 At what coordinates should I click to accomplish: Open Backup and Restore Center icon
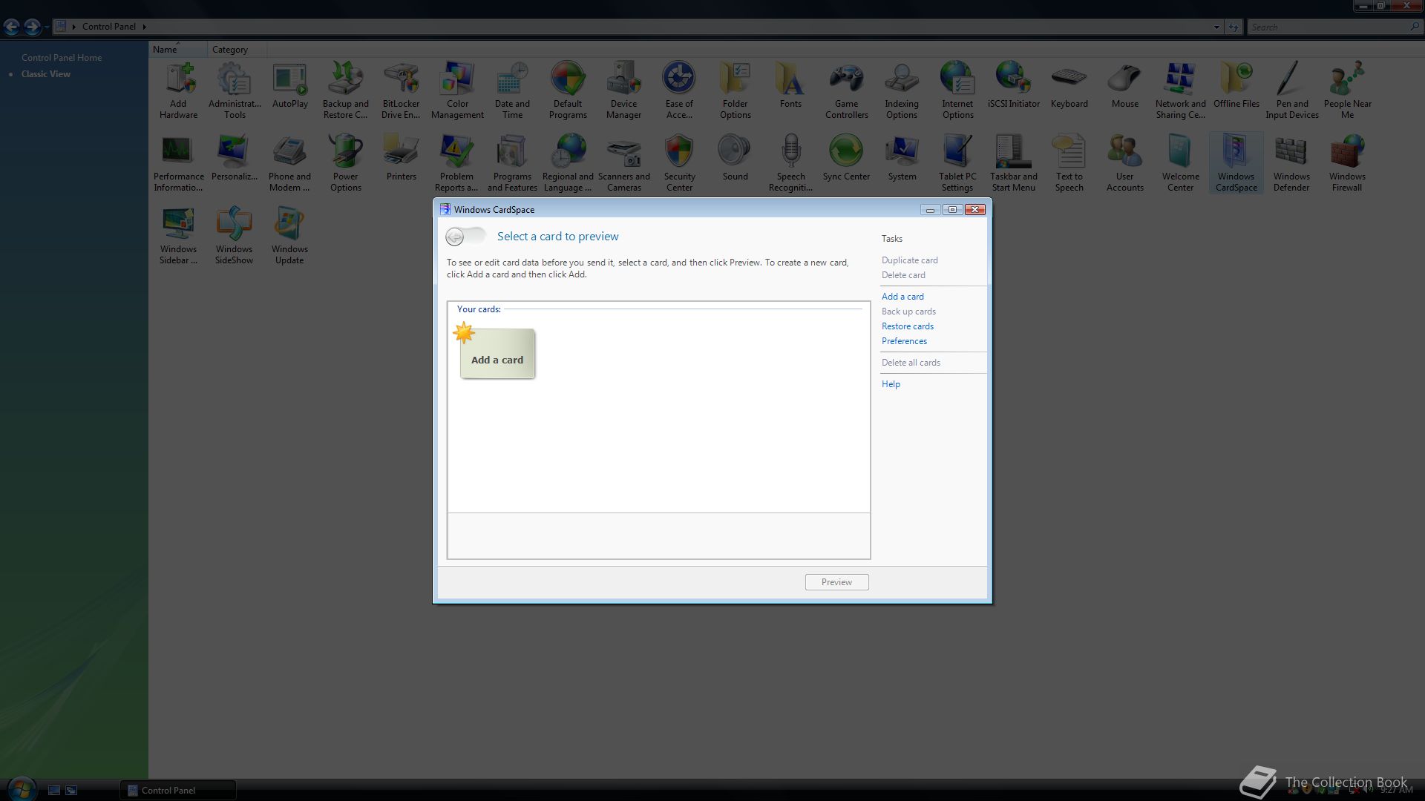[346, 90]
